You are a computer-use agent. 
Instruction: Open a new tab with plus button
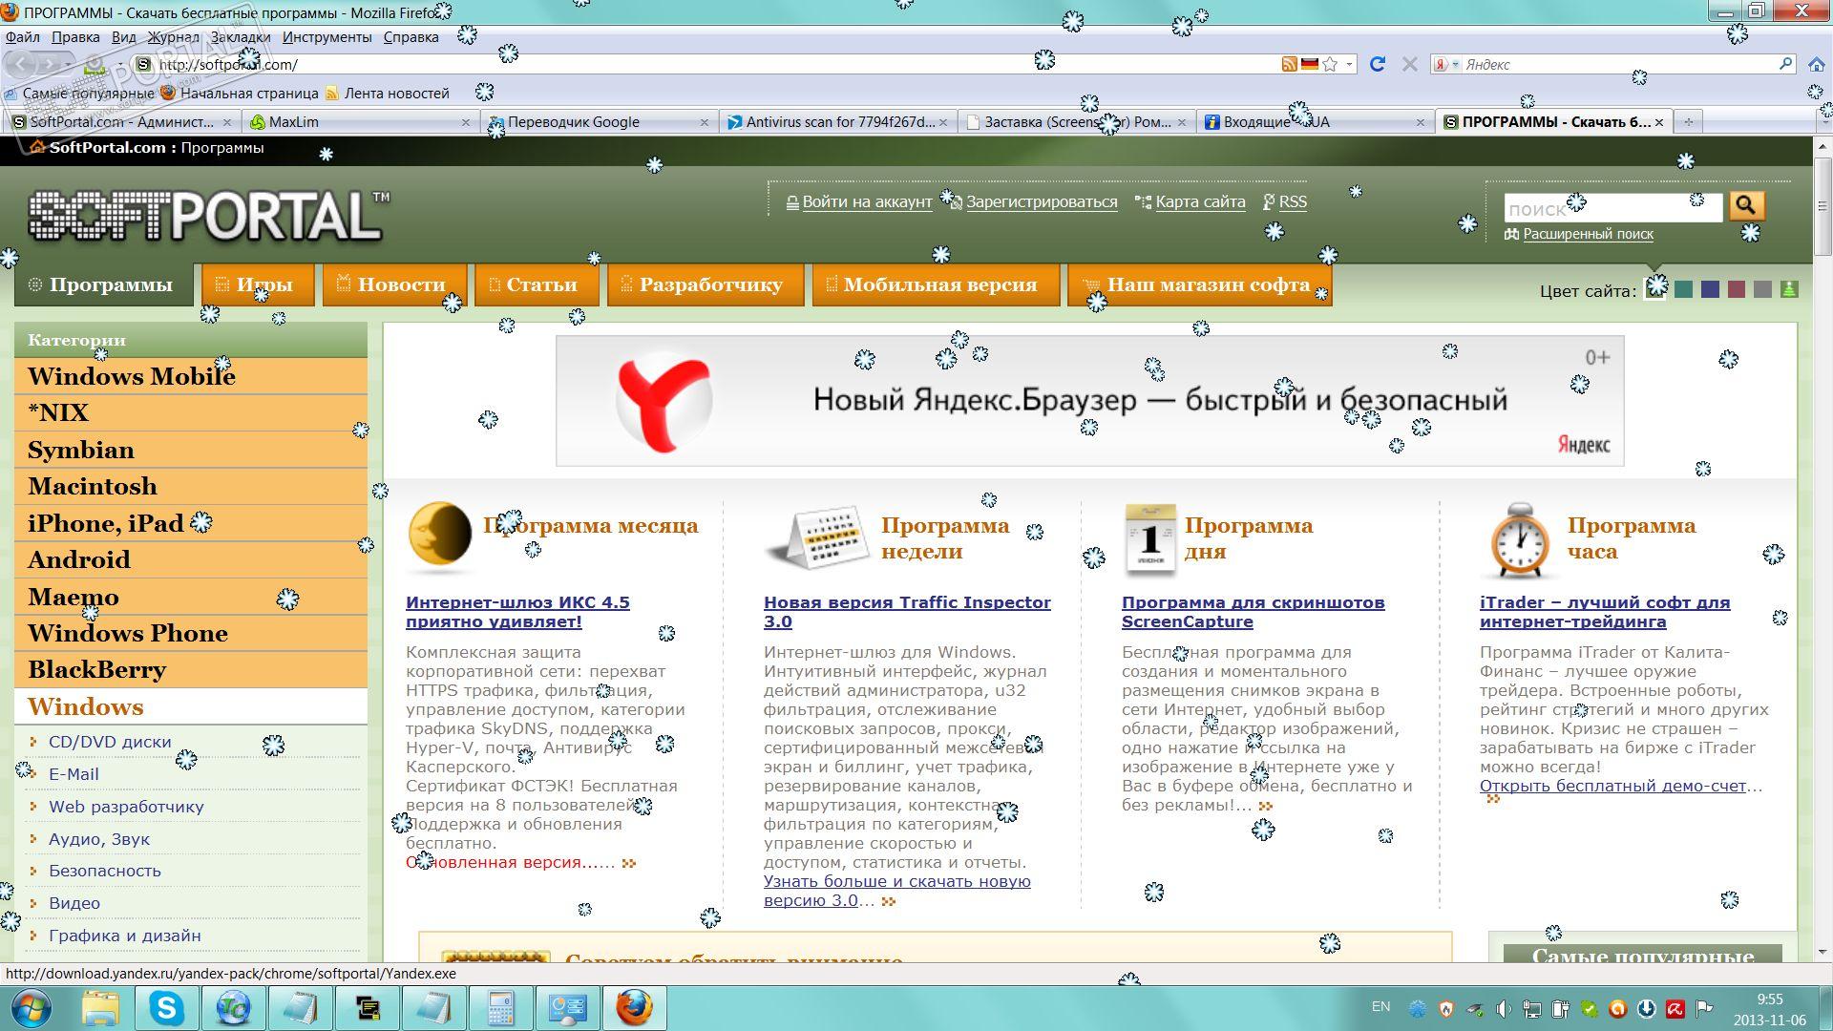point(1688,122)
